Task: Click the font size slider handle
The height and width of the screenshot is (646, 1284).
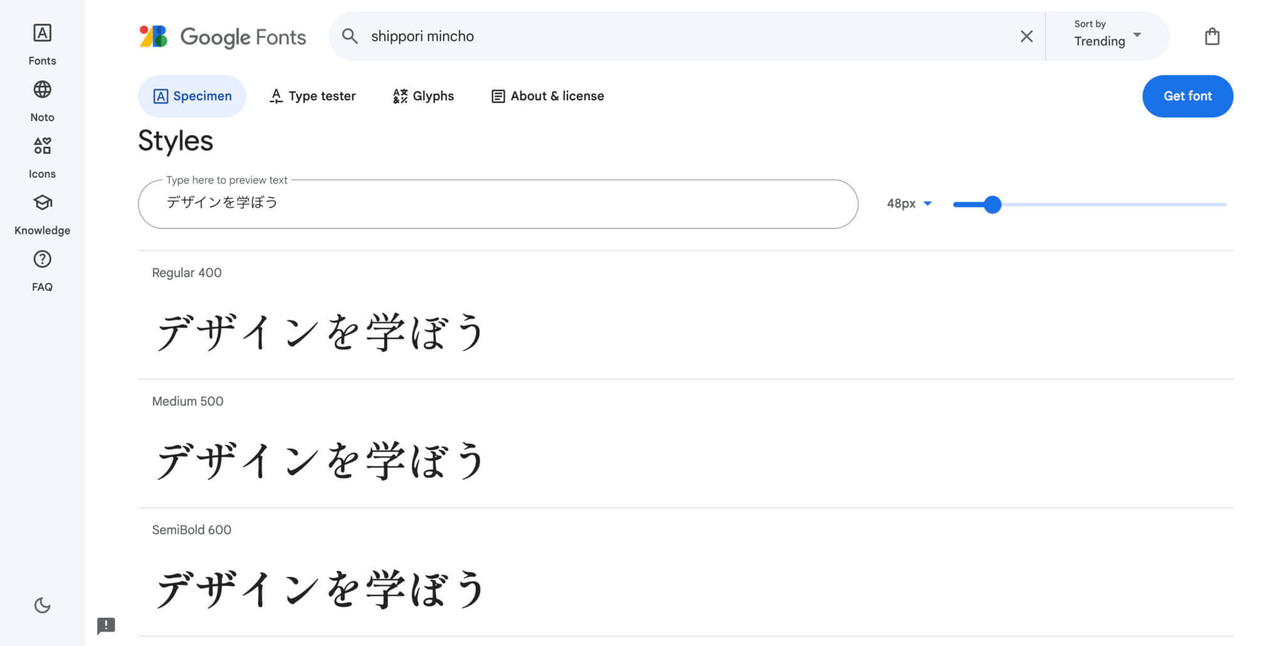Action: tap(992, 204)
